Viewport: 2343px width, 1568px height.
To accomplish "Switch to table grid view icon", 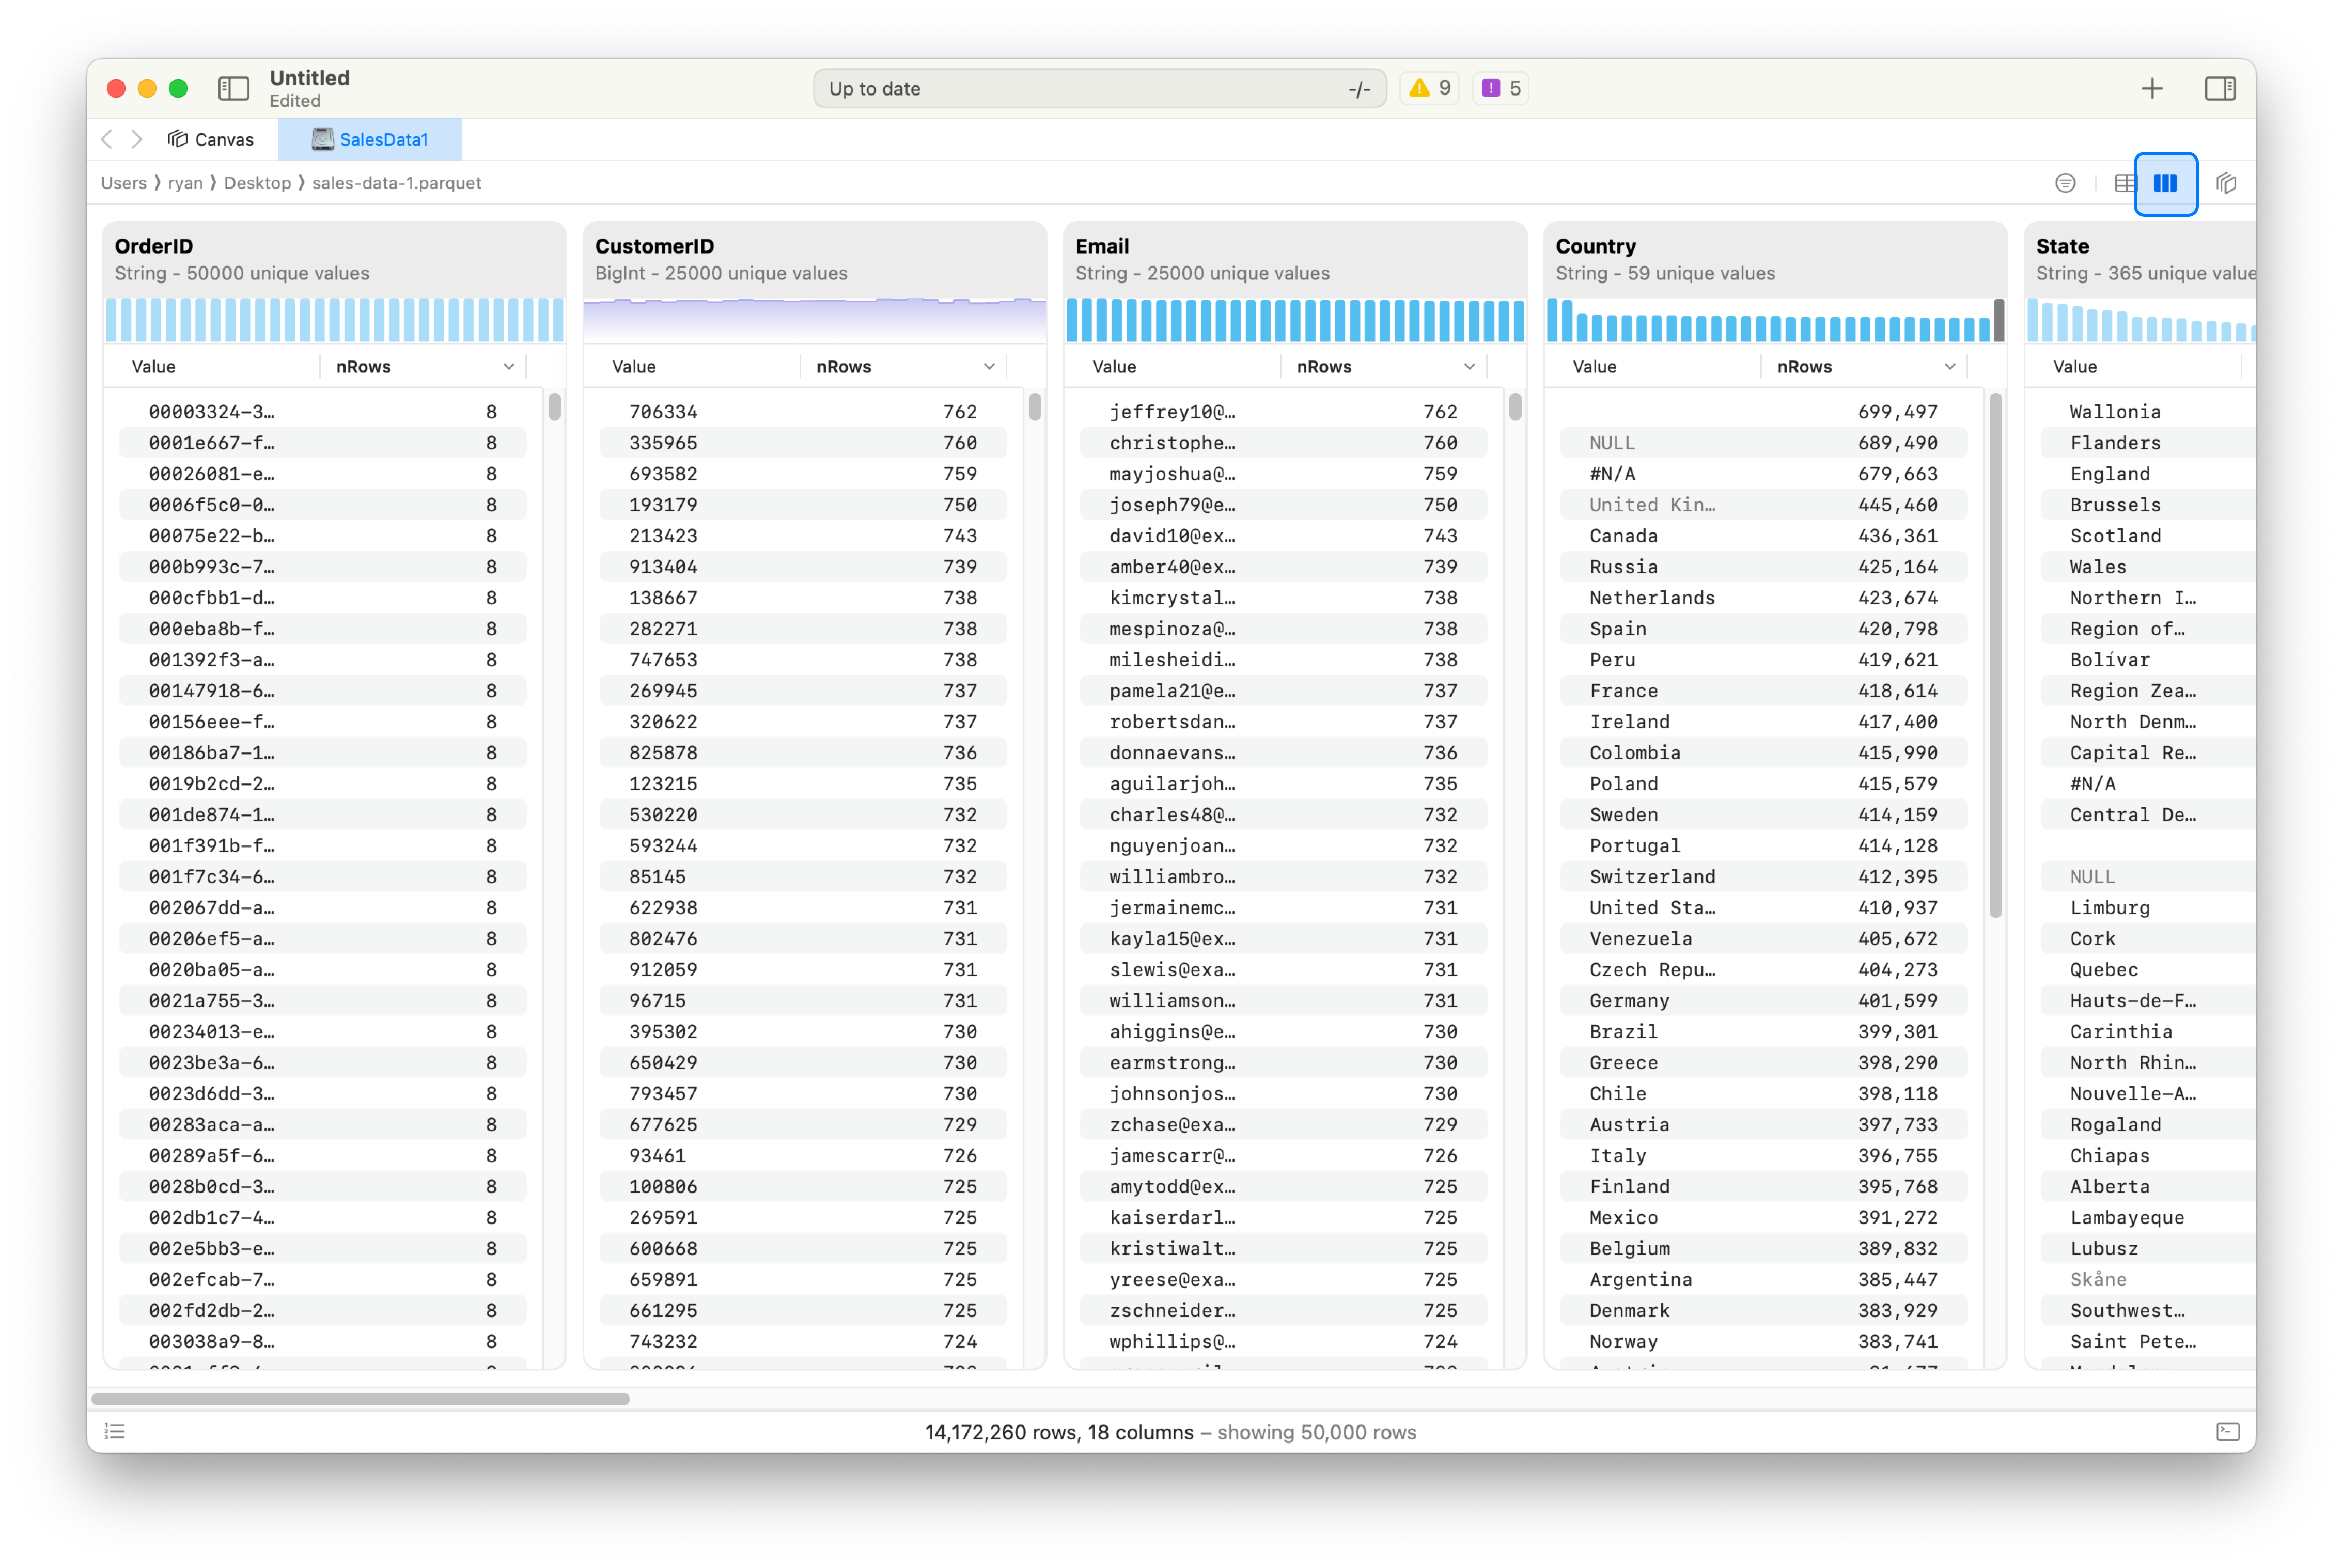I will click(2125, 183).
